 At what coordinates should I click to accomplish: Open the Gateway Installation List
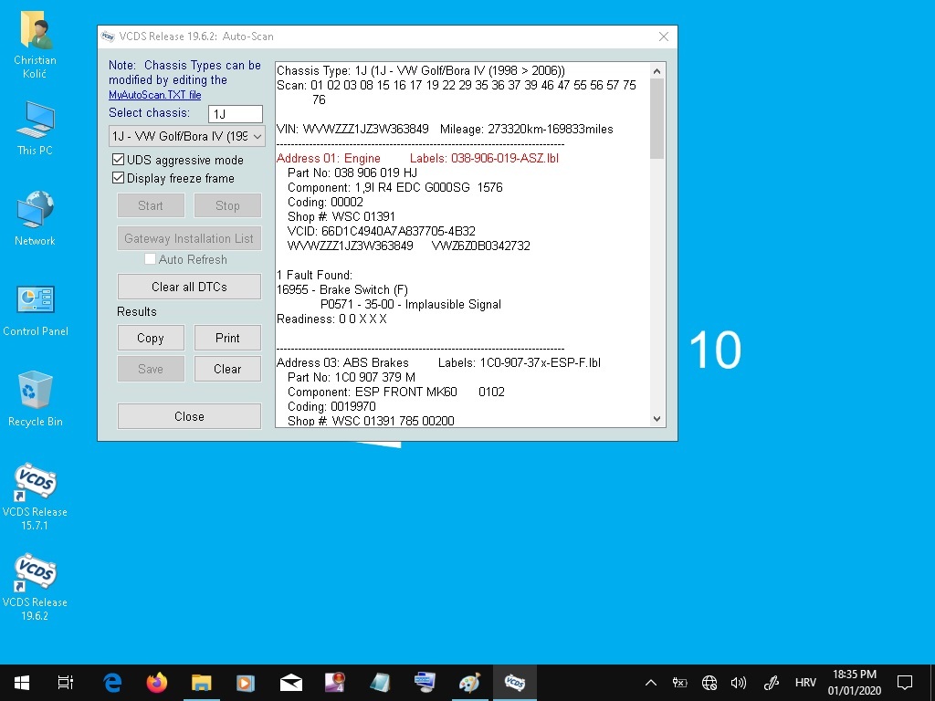click(x=189, y=238)
